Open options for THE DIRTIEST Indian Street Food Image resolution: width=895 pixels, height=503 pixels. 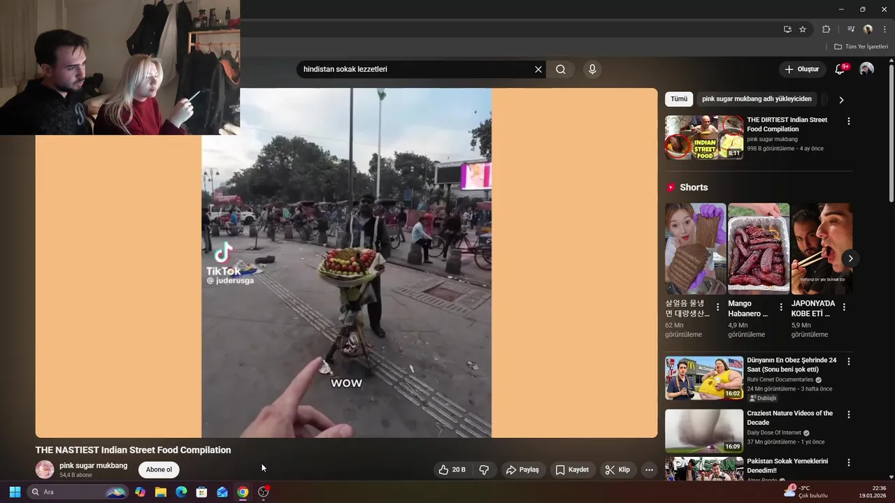tap(849, 121)
